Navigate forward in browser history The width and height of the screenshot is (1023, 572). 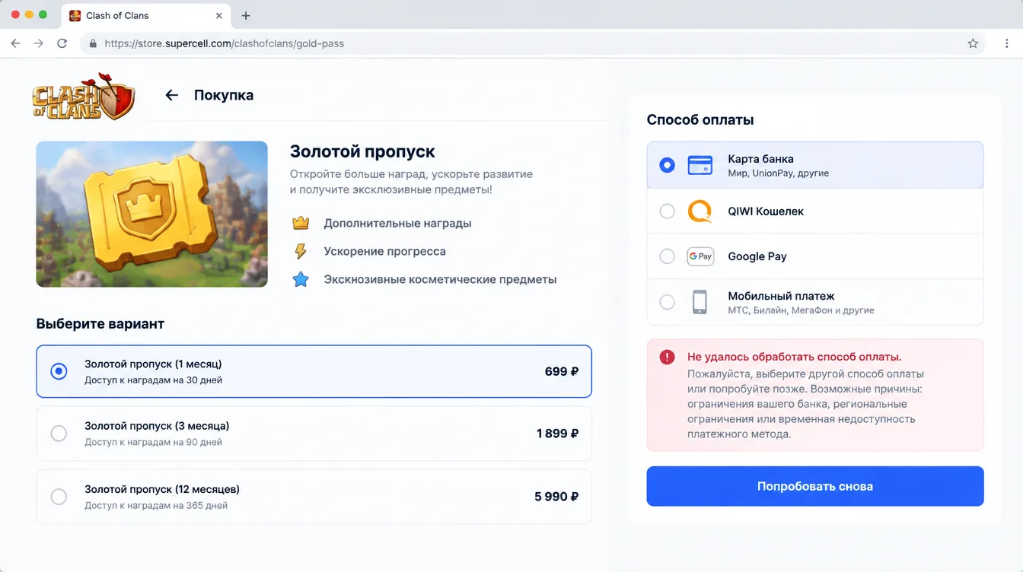click(39, 43)
